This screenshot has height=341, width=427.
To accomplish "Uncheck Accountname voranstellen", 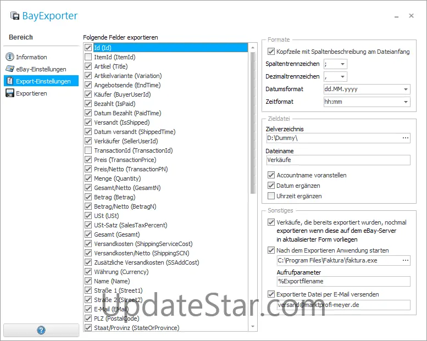I will tap(271, 175).
